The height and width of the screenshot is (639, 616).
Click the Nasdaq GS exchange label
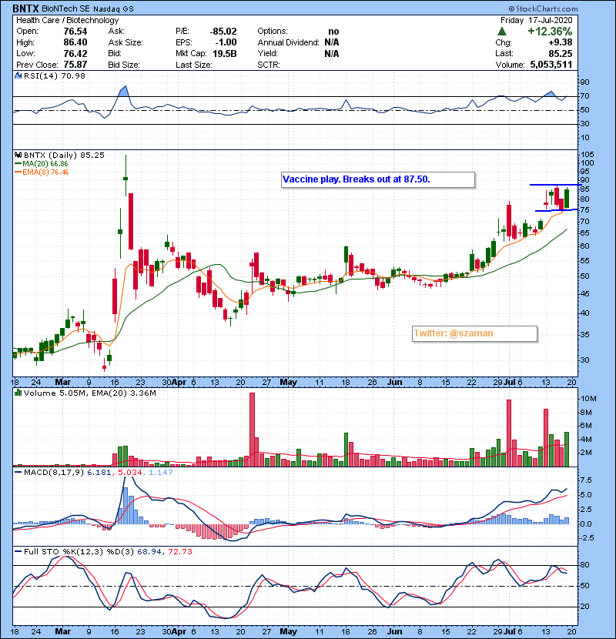113,9
